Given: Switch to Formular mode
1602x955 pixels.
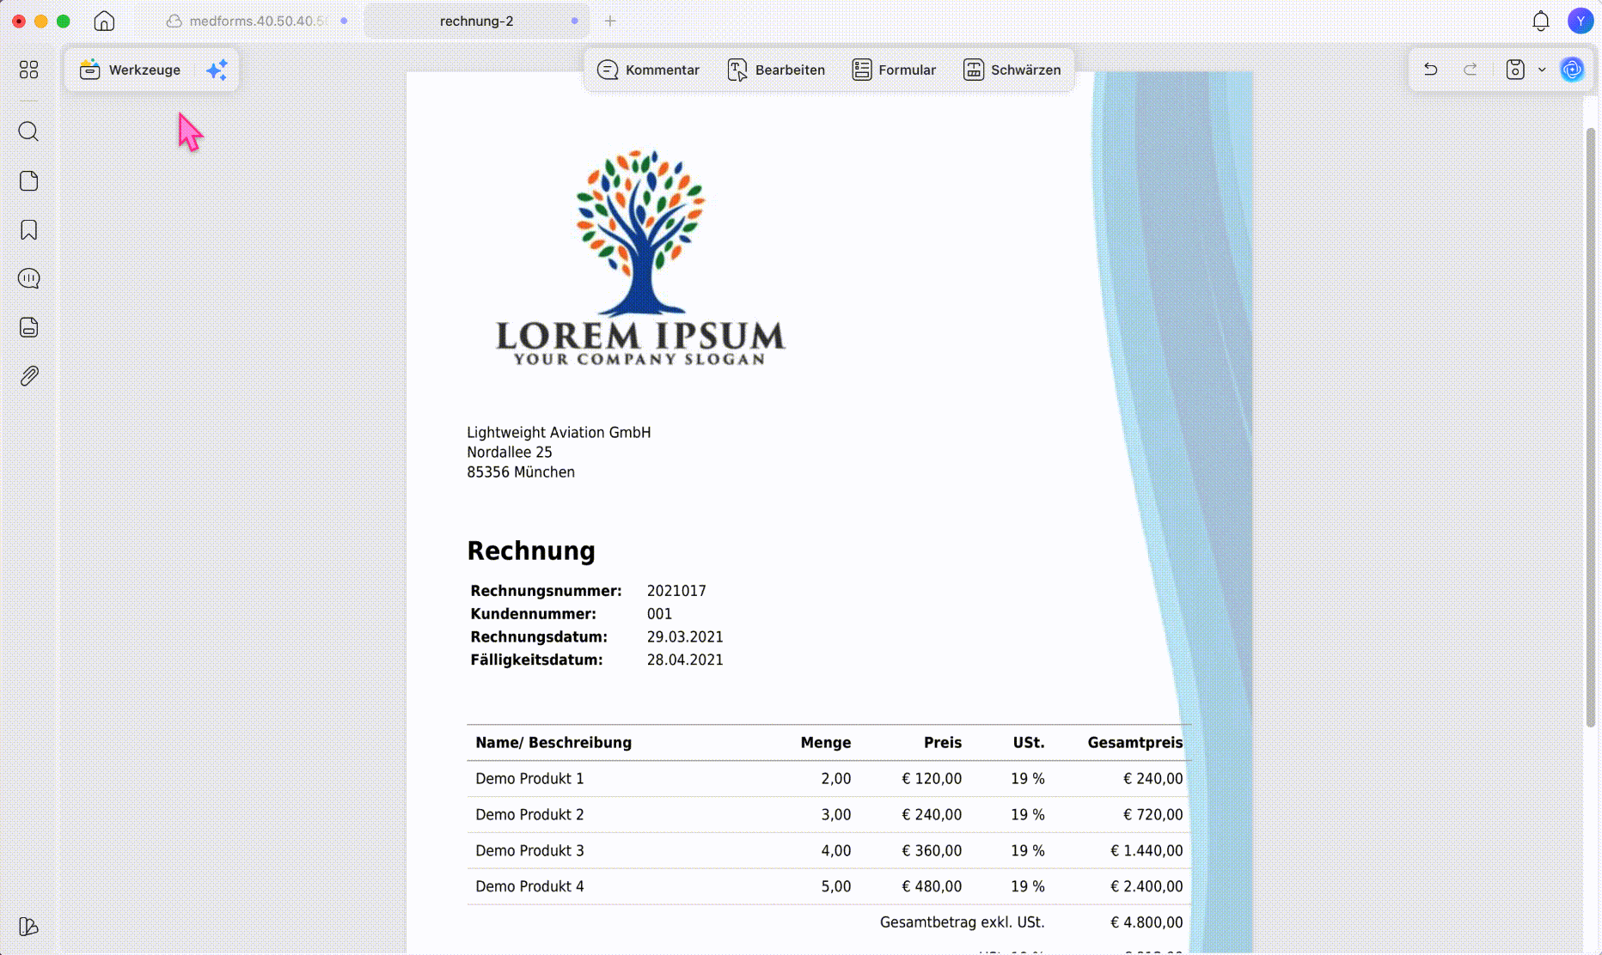Looking at the screenshot, I should click(x=894, y=70).
